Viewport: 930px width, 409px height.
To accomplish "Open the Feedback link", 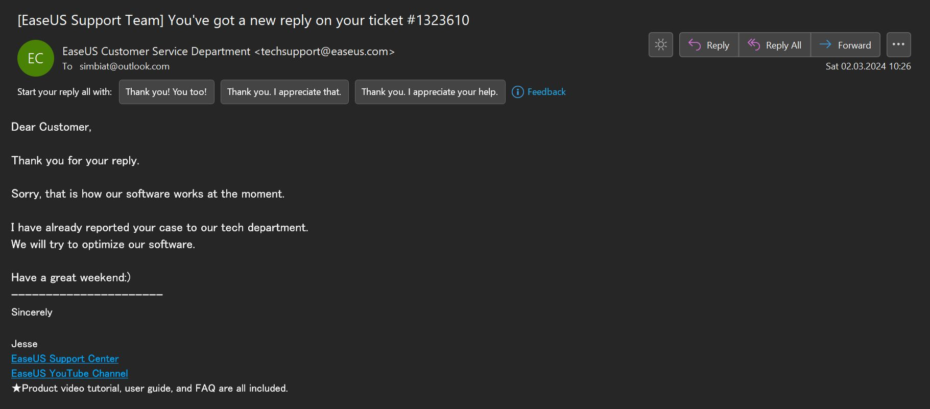I will (546, 92).
